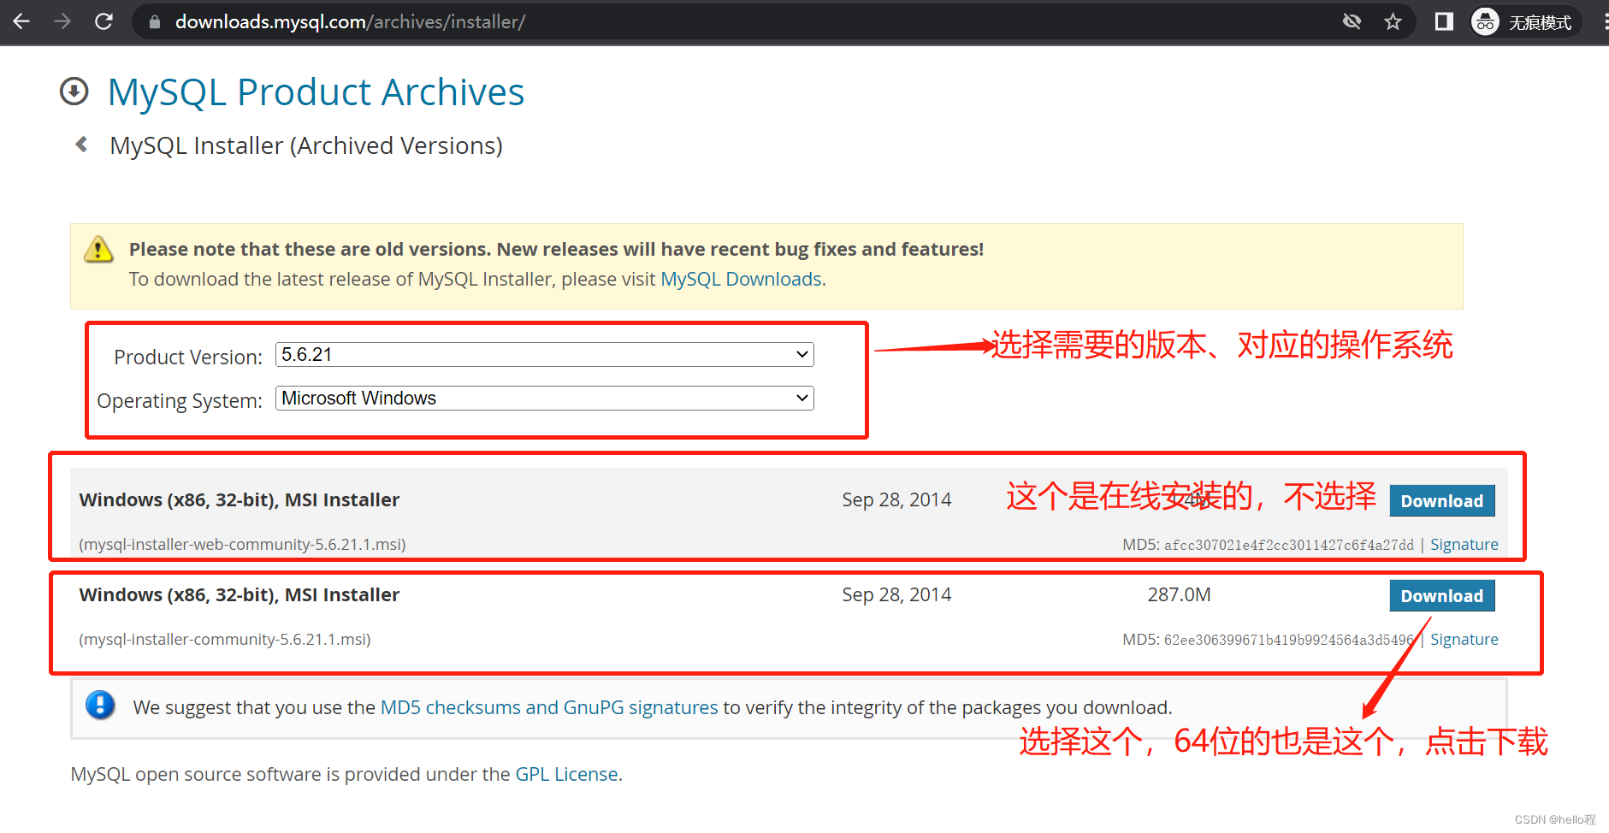Select the mysql-installer-community-5.6.21.1.msi filename text
This screenshot has height=833, width=1609.
[225, 640]
